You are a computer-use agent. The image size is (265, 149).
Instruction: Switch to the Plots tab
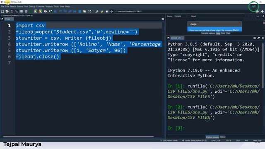click(223, 33)
